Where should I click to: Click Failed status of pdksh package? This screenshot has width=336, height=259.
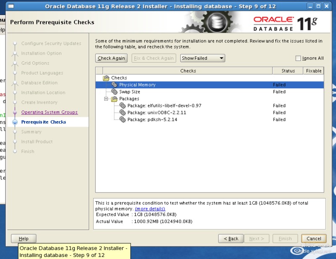[279, 119]
